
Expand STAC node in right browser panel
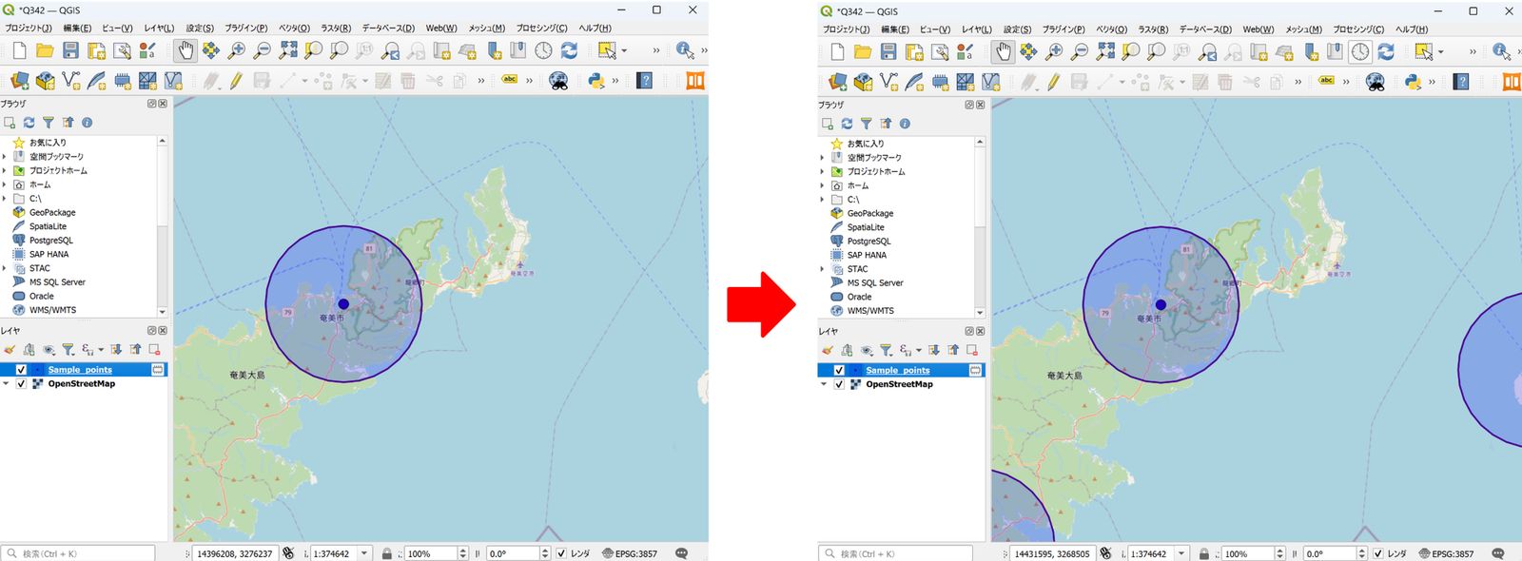click(823, 269)
